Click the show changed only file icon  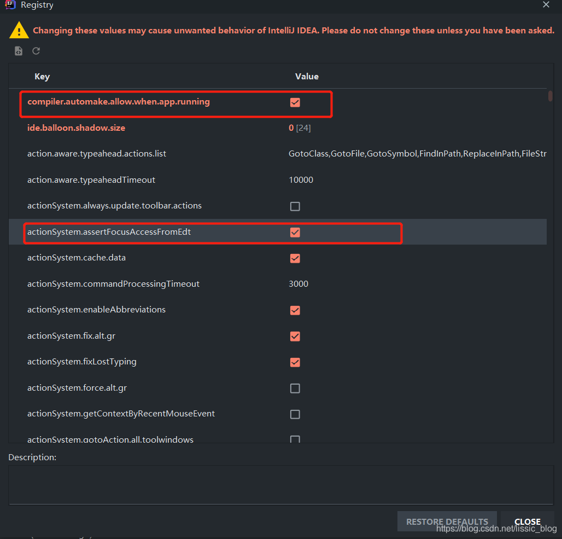point(18,51)
